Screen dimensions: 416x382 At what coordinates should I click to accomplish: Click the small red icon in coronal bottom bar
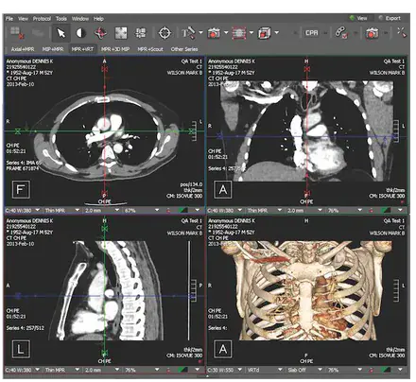pyautogui.click(x=372, y=210)
